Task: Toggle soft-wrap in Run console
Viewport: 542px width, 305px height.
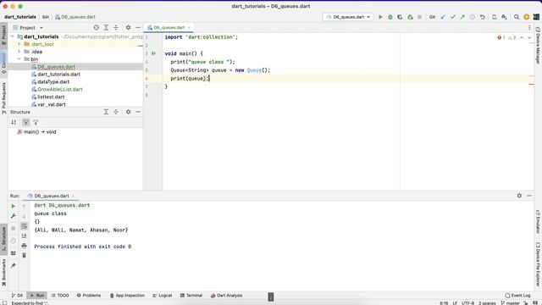Action: tap(24, 226)
